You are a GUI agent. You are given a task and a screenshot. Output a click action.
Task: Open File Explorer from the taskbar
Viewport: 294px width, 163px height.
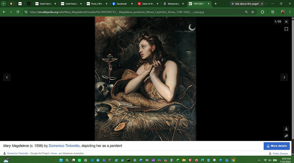pyautogui.click(x=184, y=160)
